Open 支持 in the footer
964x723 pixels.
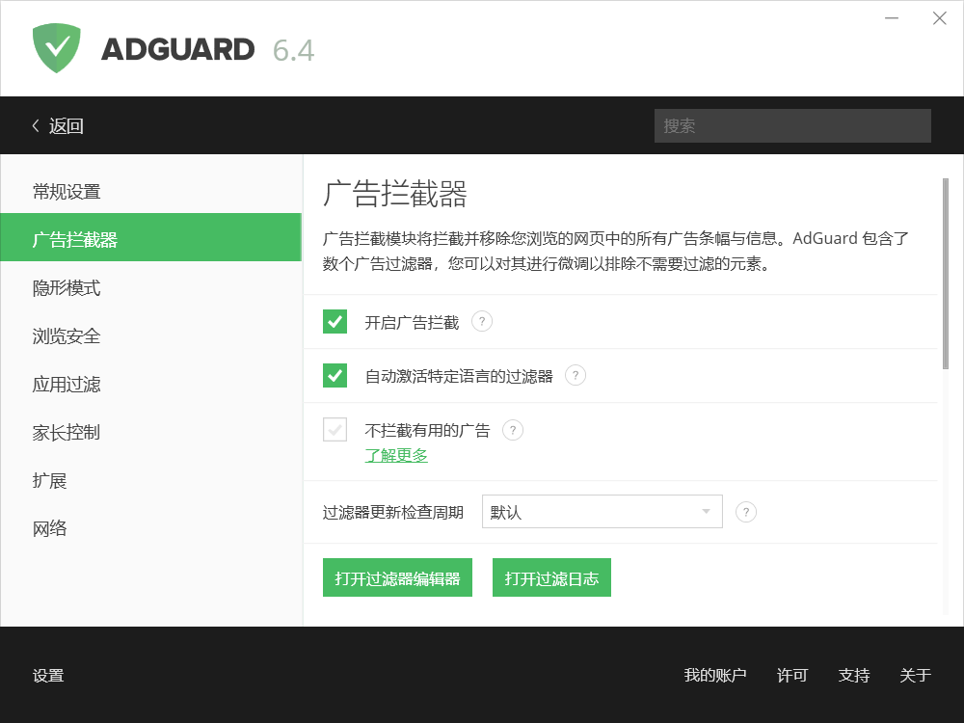[854, 675]
